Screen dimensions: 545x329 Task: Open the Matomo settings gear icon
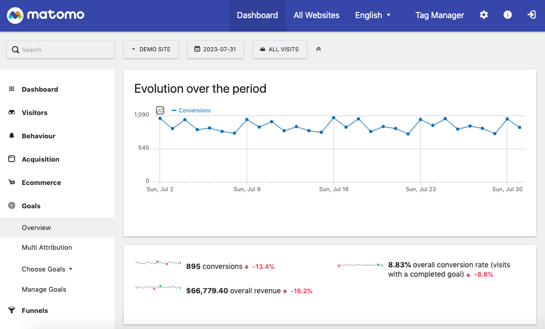tap(483, 15)
